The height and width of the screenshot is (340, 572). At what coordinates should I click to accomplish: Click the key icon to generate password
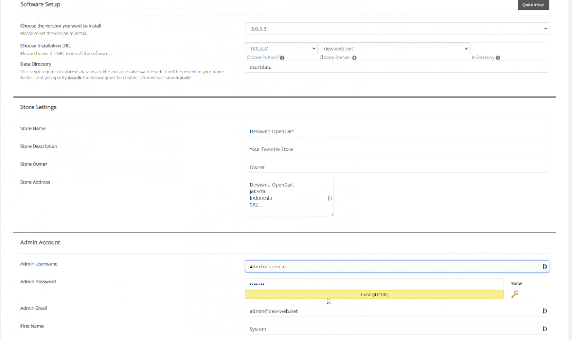click(x=515, y=294)
